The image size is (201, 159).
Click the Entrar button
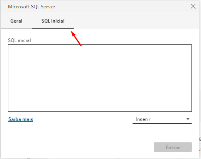[173, 147]
